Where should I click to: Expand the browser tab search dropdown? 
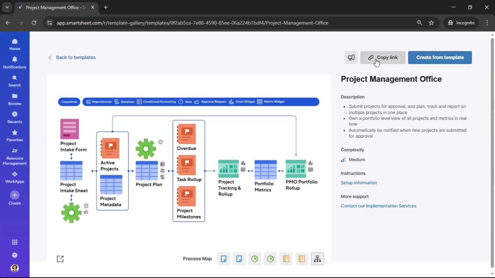pyautogui.click(x=7, y=7)
